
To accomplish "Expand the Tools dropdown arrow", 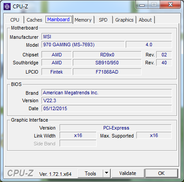I will tap(107, 174).
